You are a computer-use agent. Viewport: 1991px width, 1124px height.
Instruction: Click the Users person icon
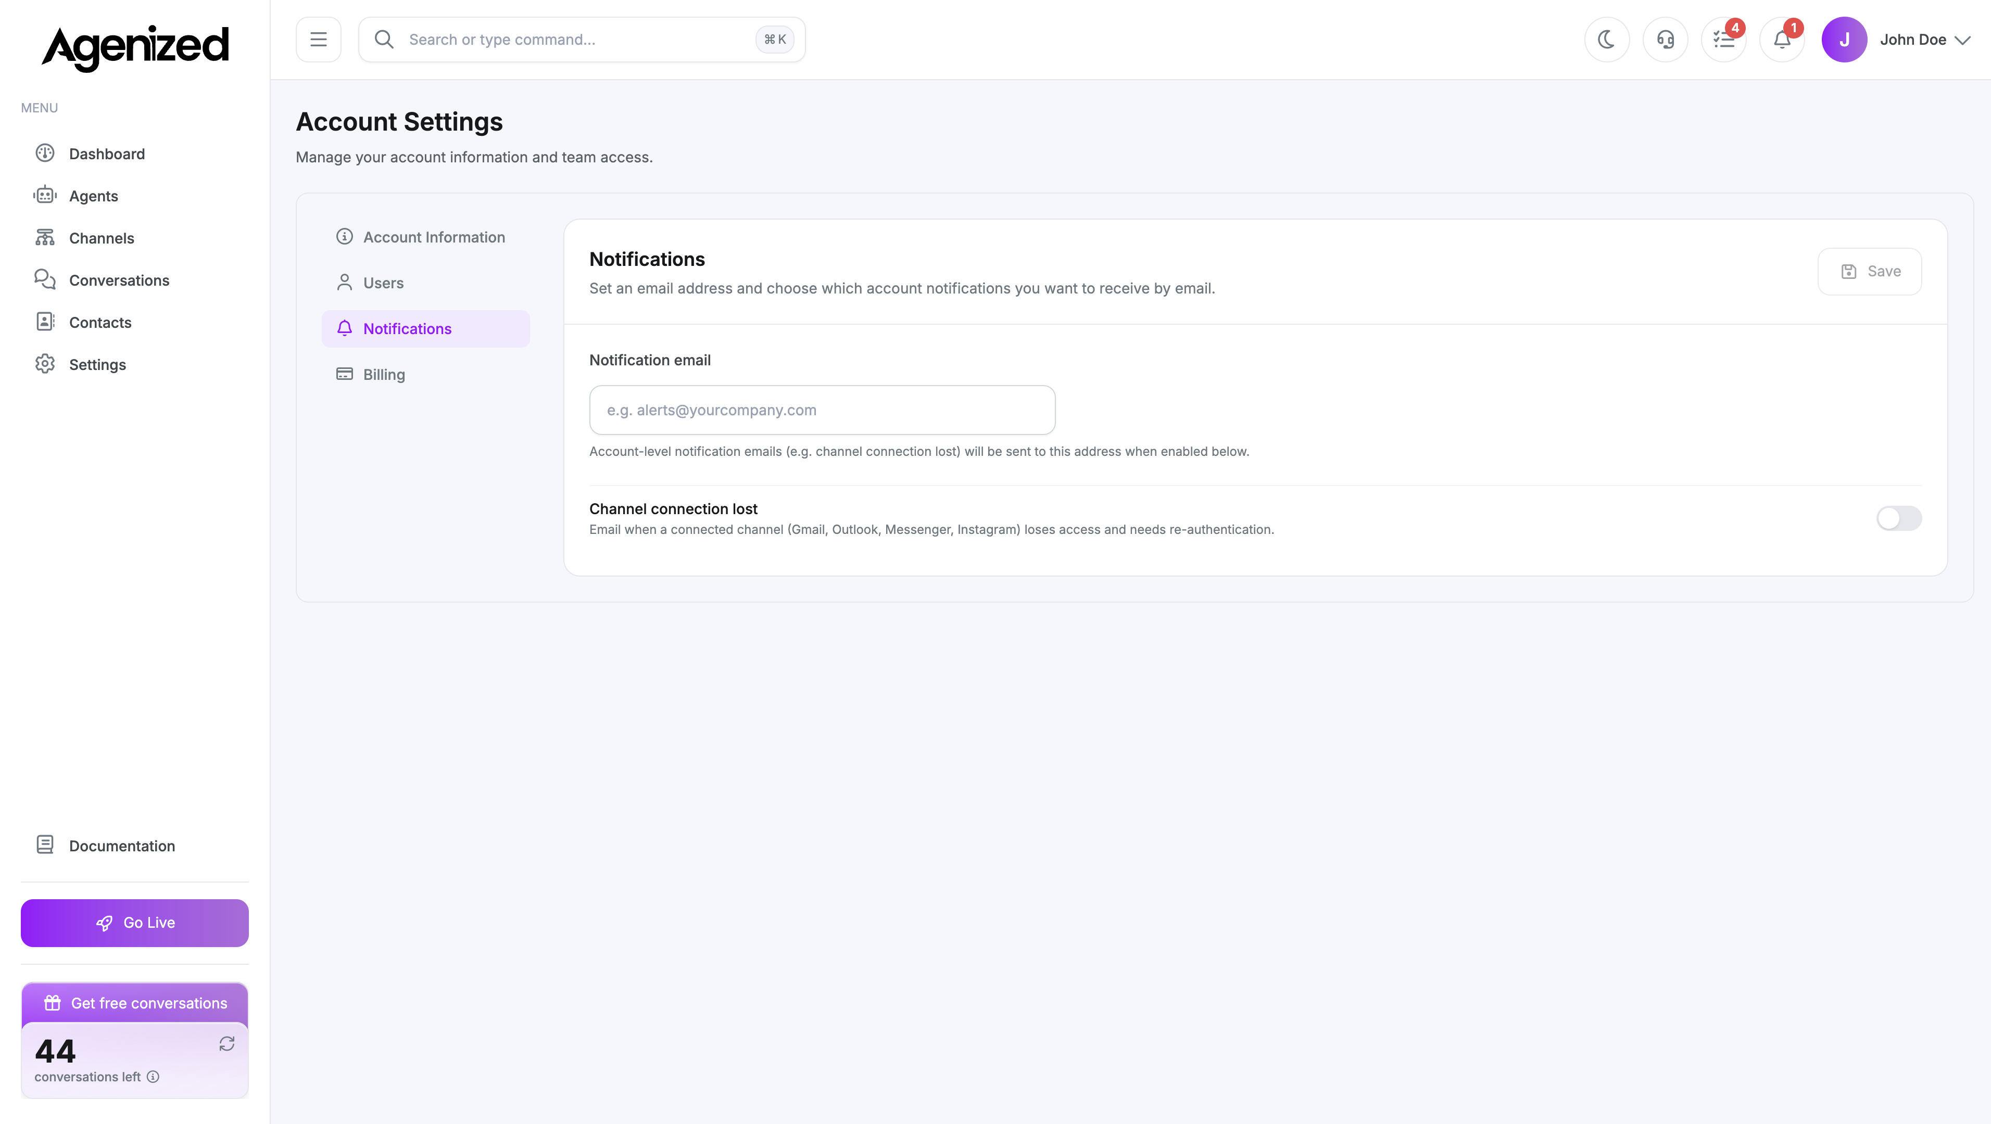click(x=345, y=282)
